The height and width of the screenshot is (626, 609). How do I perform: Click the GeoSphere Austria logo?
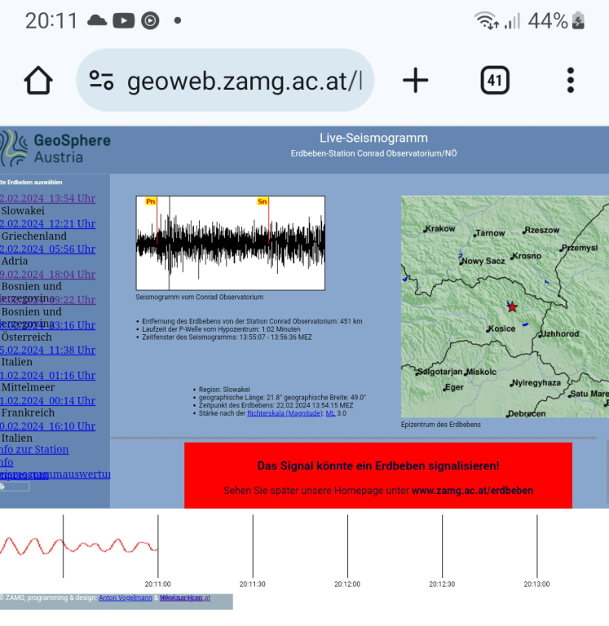[55, 149]
